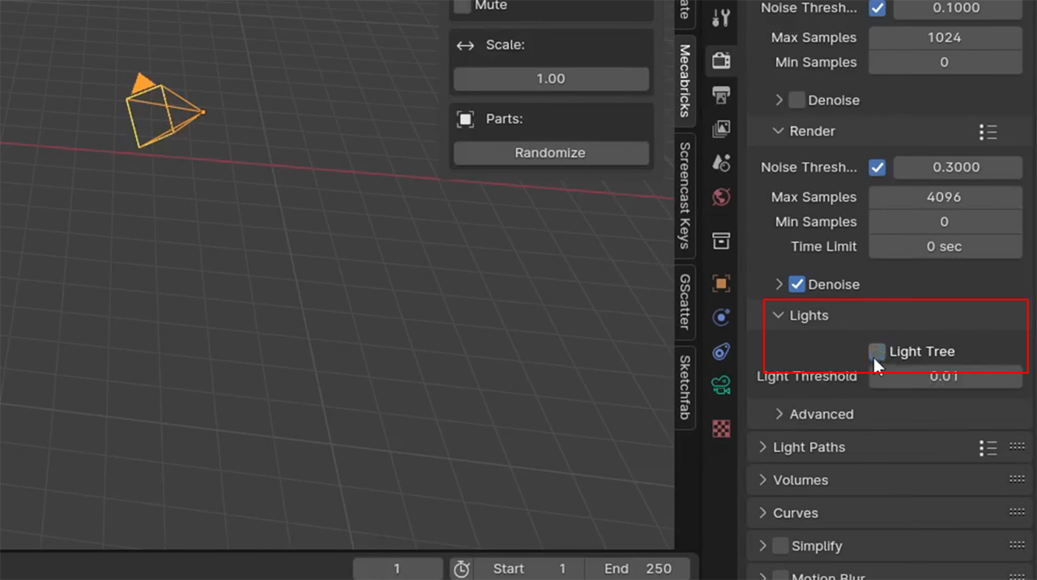Open the Screencast Keys sidebar tab
The width and height of the screenshot is (1037, 580).
point(683,194)
